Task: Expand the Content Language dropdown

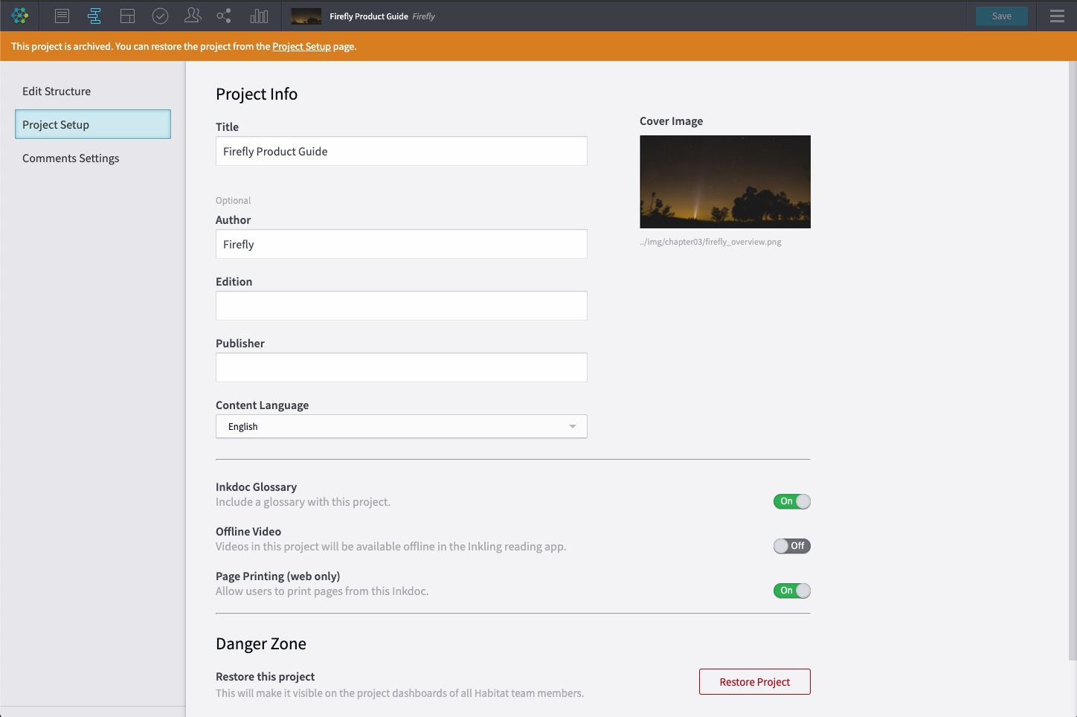Action: pos(401,426)
